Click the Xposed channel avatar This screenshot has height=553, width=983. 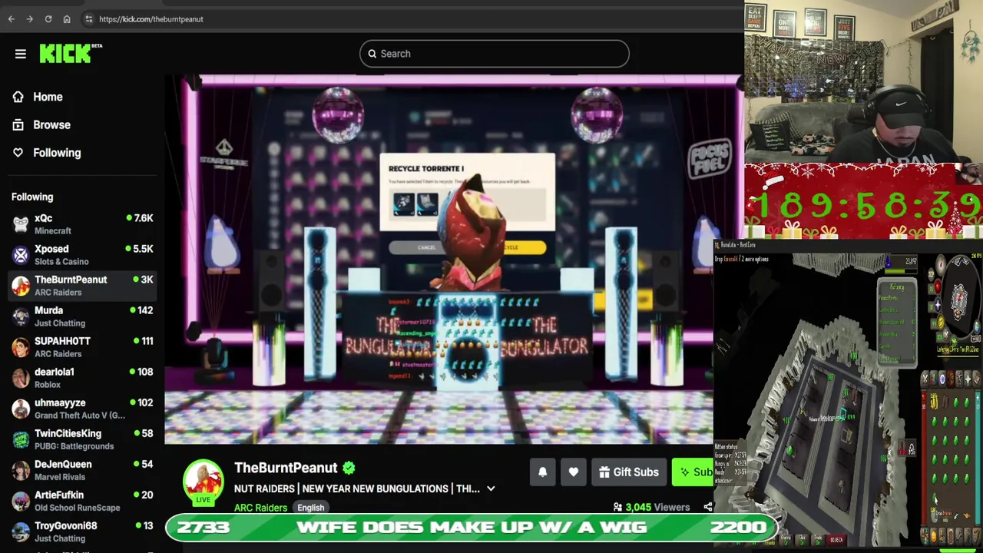pyautogui.click(x=21, y=255)
